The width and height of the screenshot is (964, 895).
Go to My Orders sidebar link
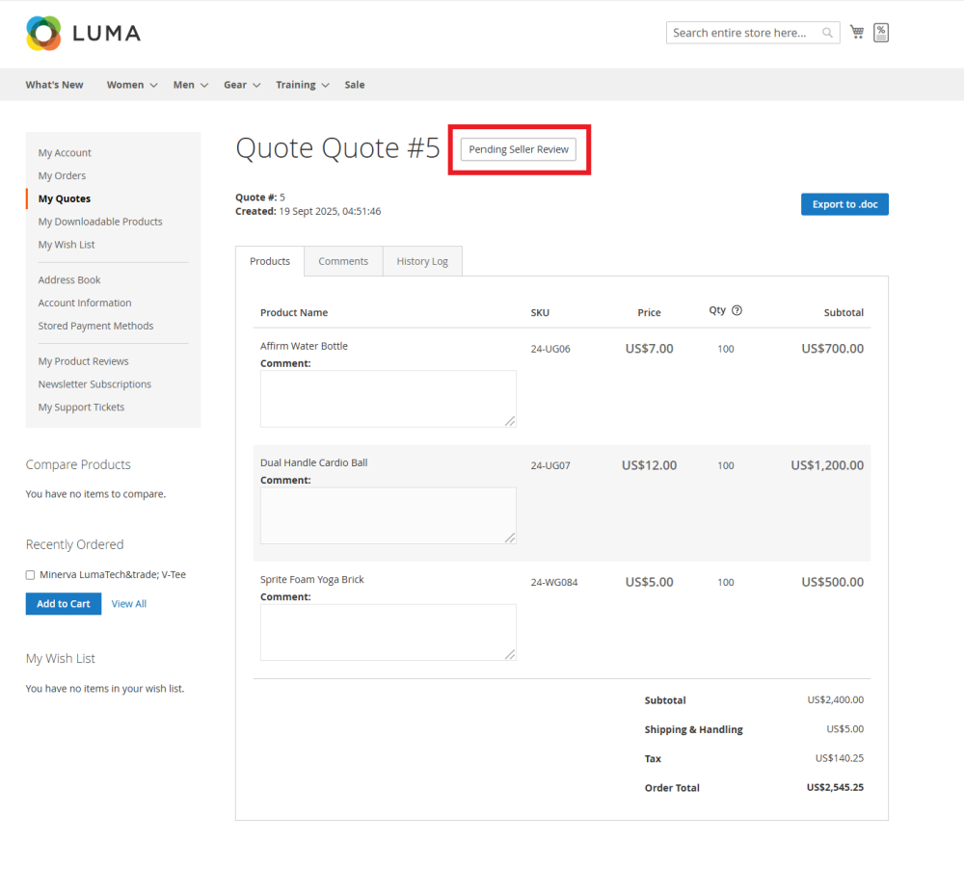(62, 175)
